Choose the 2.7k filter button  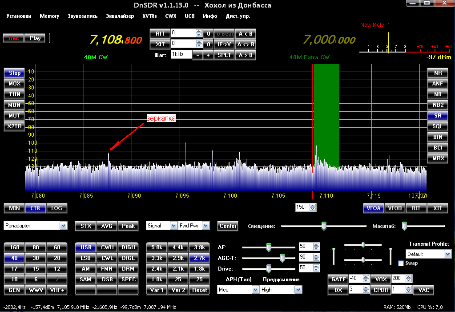199,258
